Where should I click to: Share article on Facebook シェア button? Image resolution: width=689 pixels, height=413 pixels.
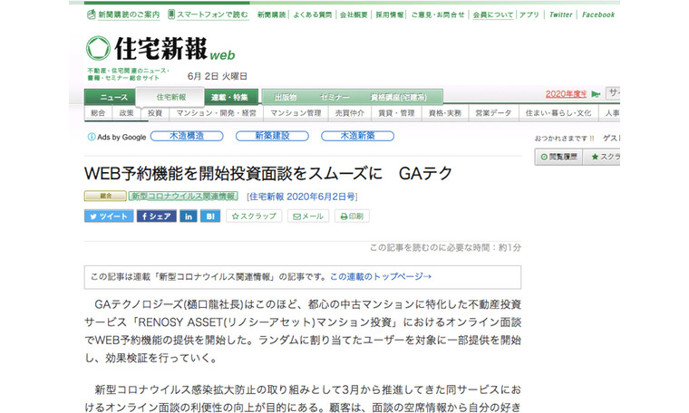pos(156,216)
